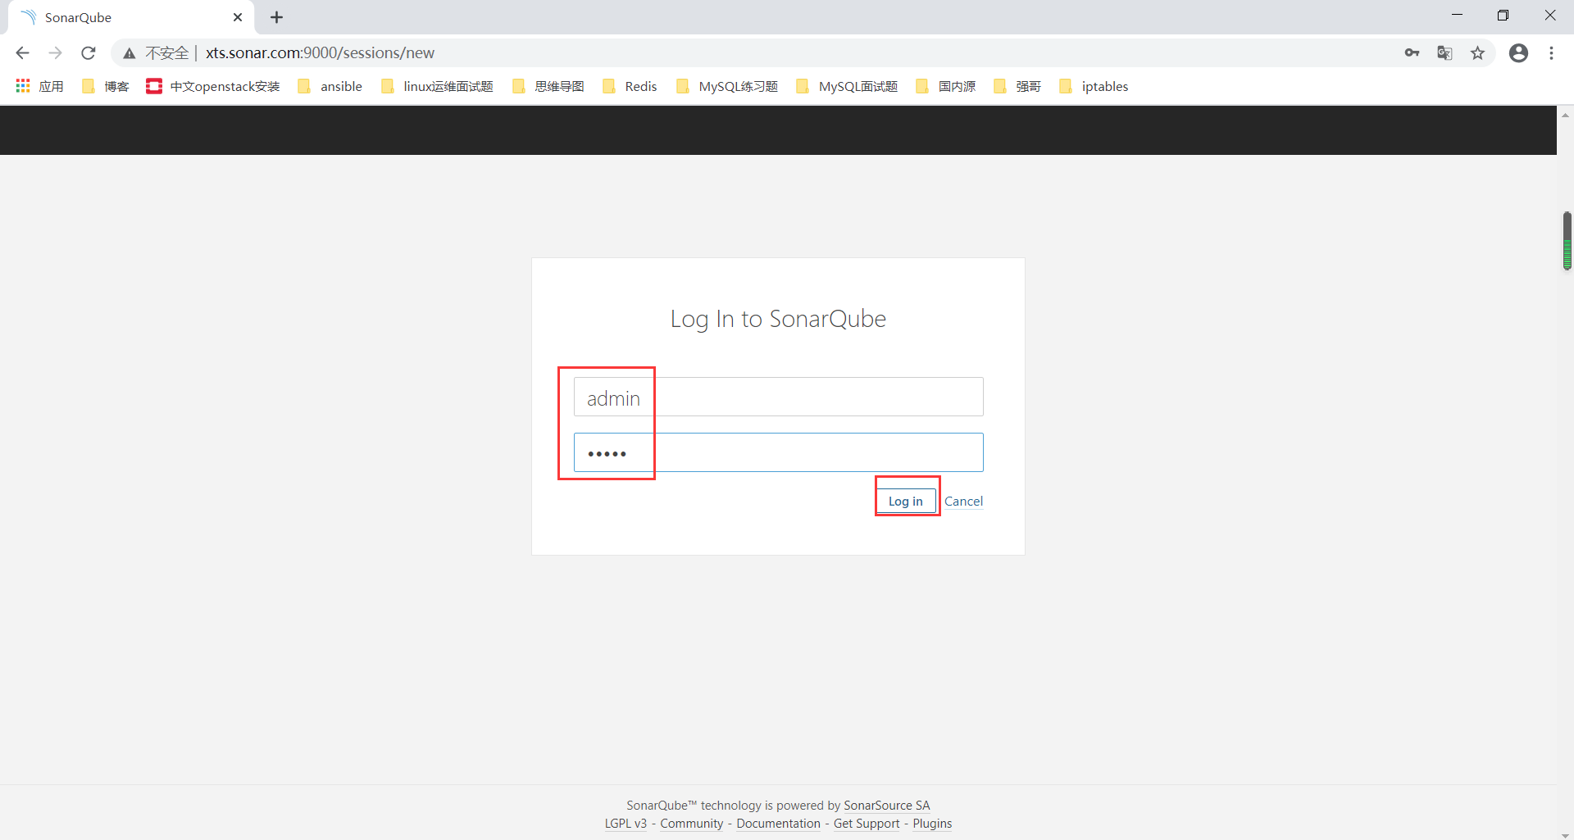The height and width of the screenshot is (840, 1574).
Task: Click the password input field
Action: [x=778, y=452]
